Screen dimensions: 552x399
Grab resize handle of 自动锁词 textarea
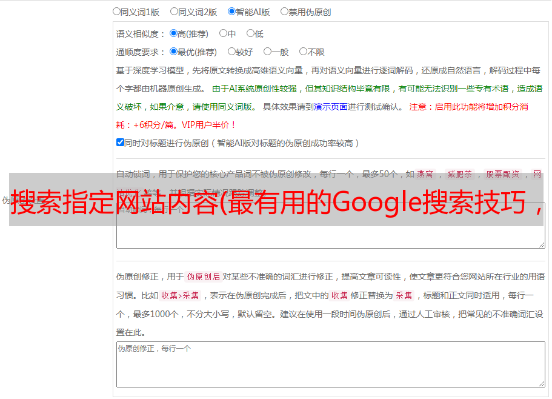(542, 245)
